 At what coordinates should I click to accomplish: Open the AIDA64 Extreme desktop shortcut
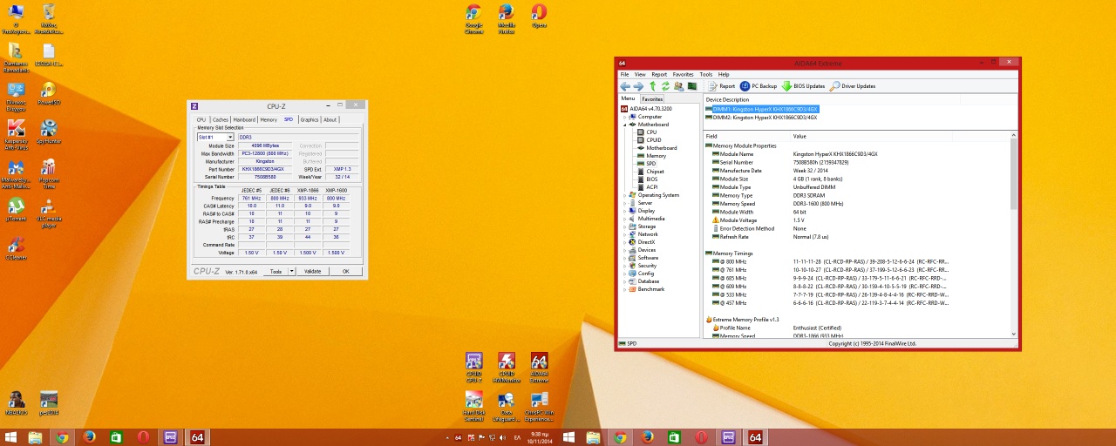(539, 368)
